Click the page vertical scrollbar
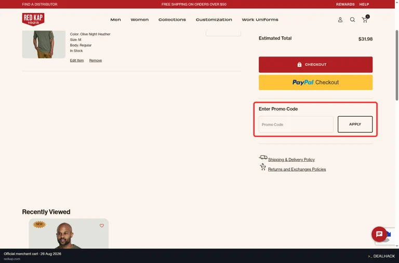Screen dimensions: 399x263 397,65
